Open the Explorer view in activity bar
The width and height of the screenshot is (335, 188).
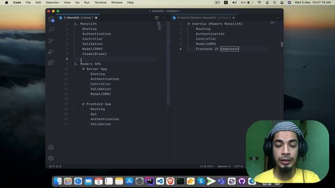(51, 19)
